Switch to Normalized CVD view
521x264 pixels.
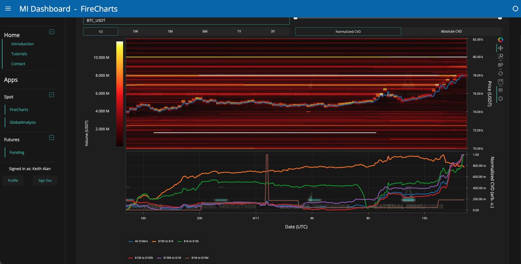348,31
